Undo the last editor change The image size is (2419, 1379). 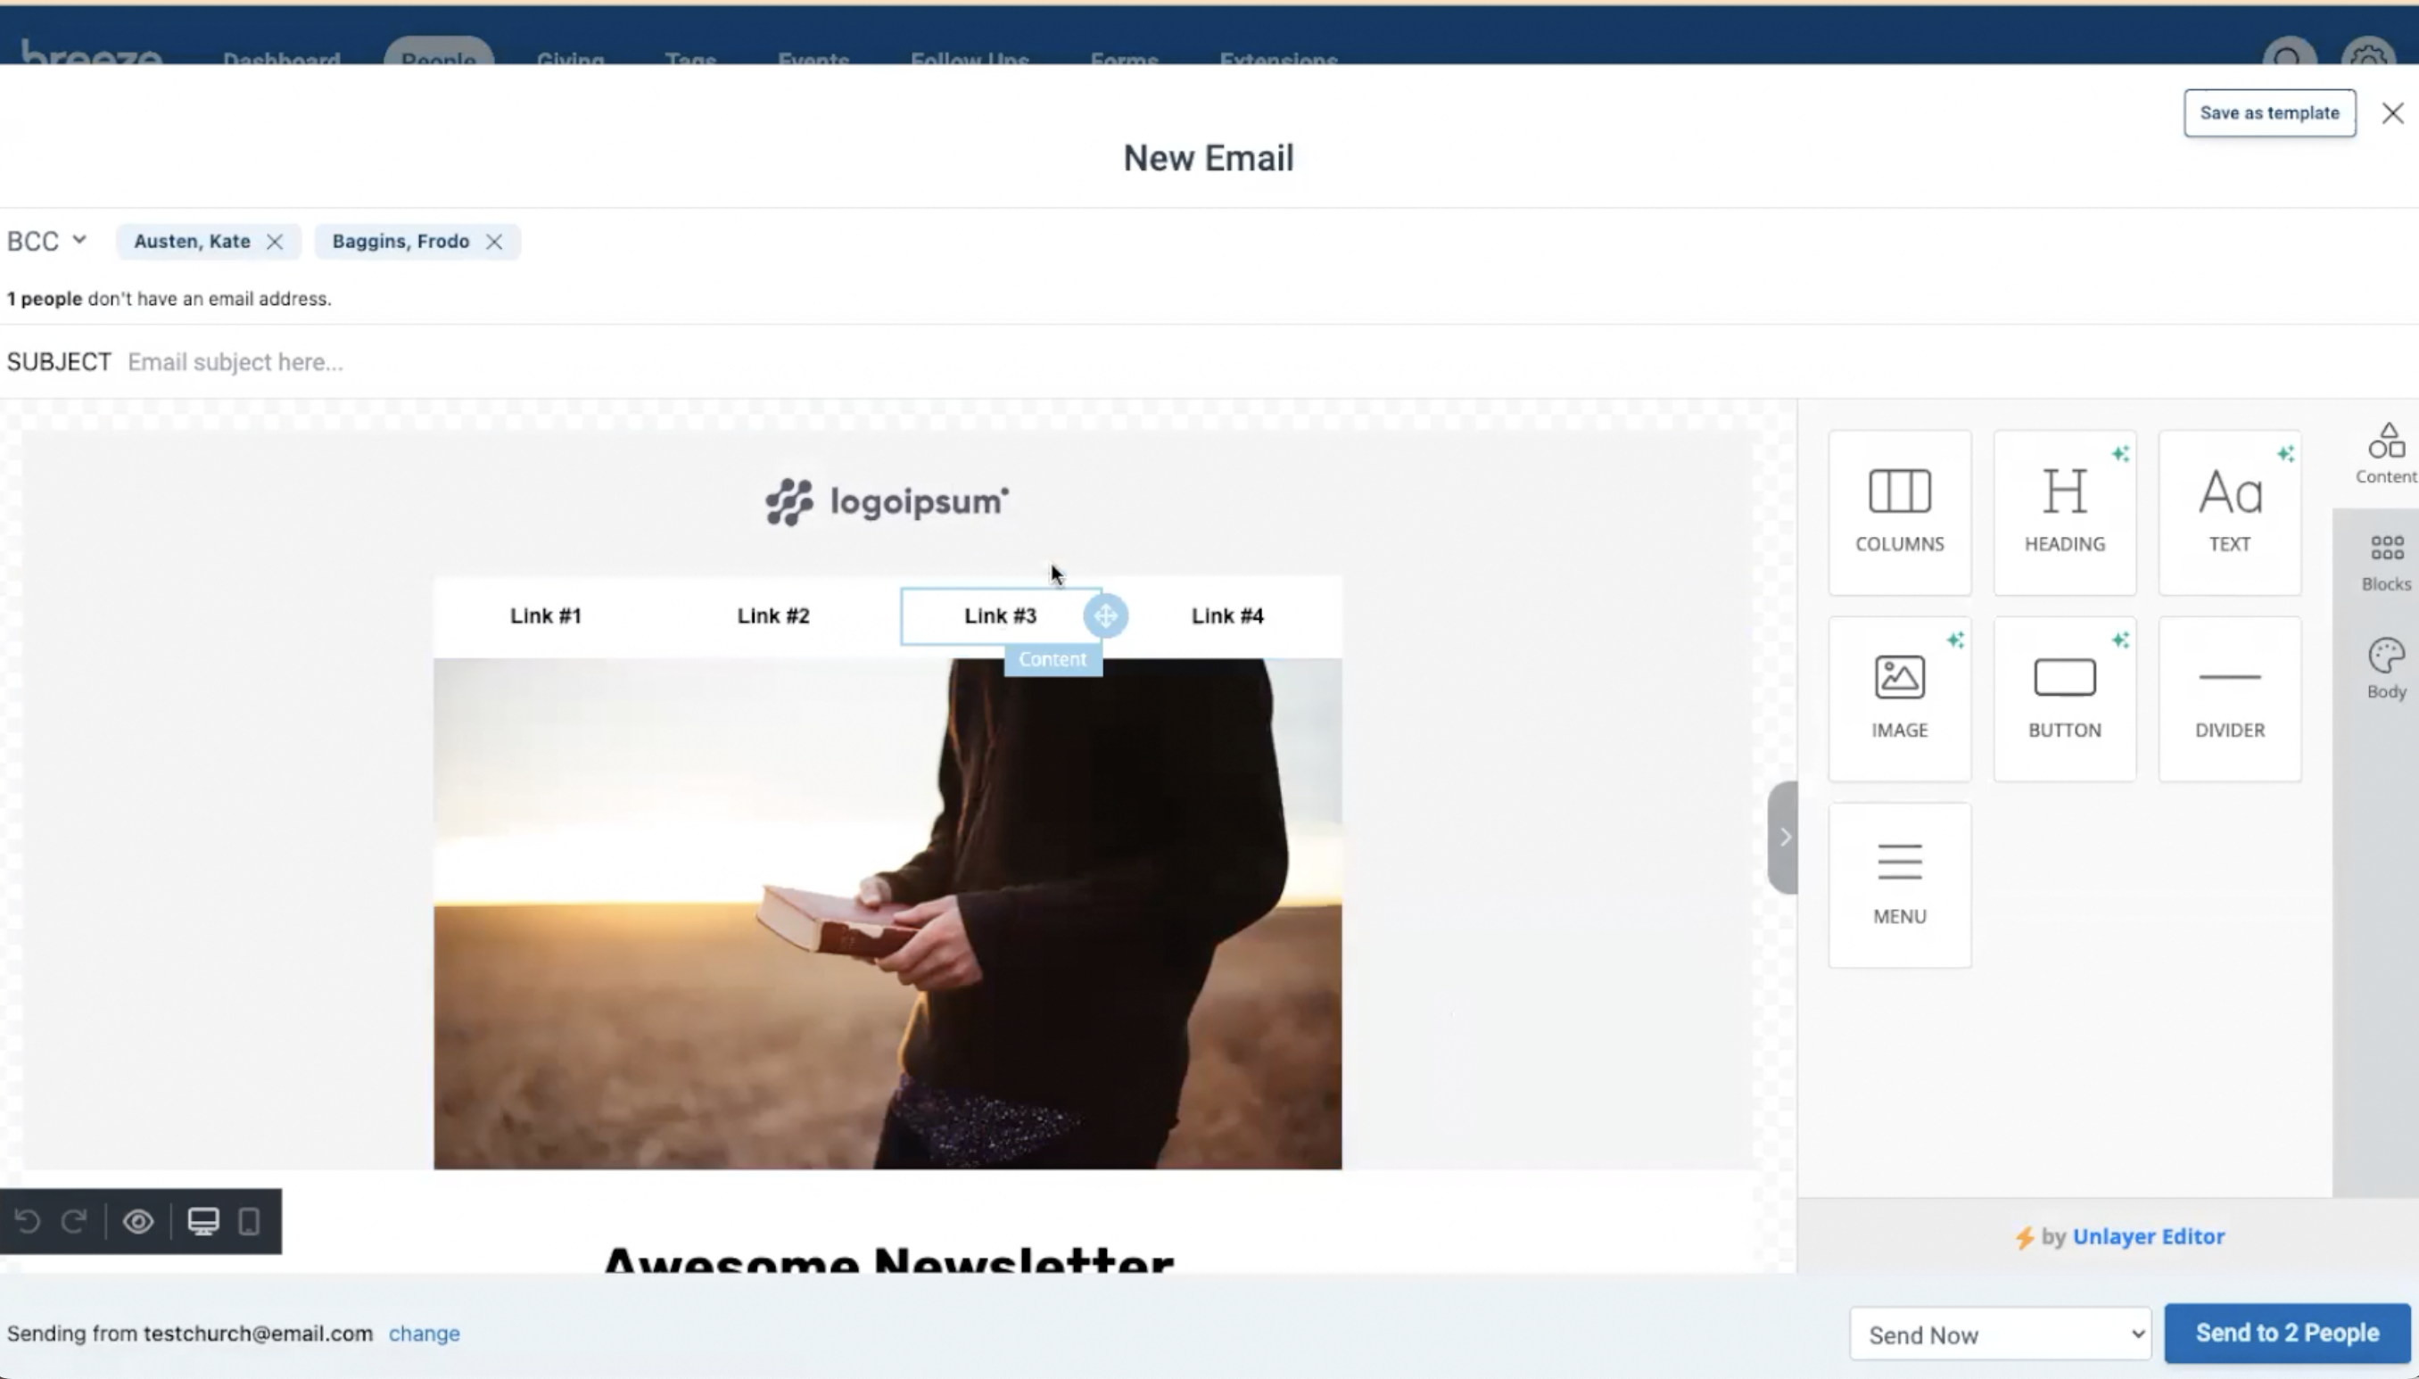click(x=28, y=1221)
